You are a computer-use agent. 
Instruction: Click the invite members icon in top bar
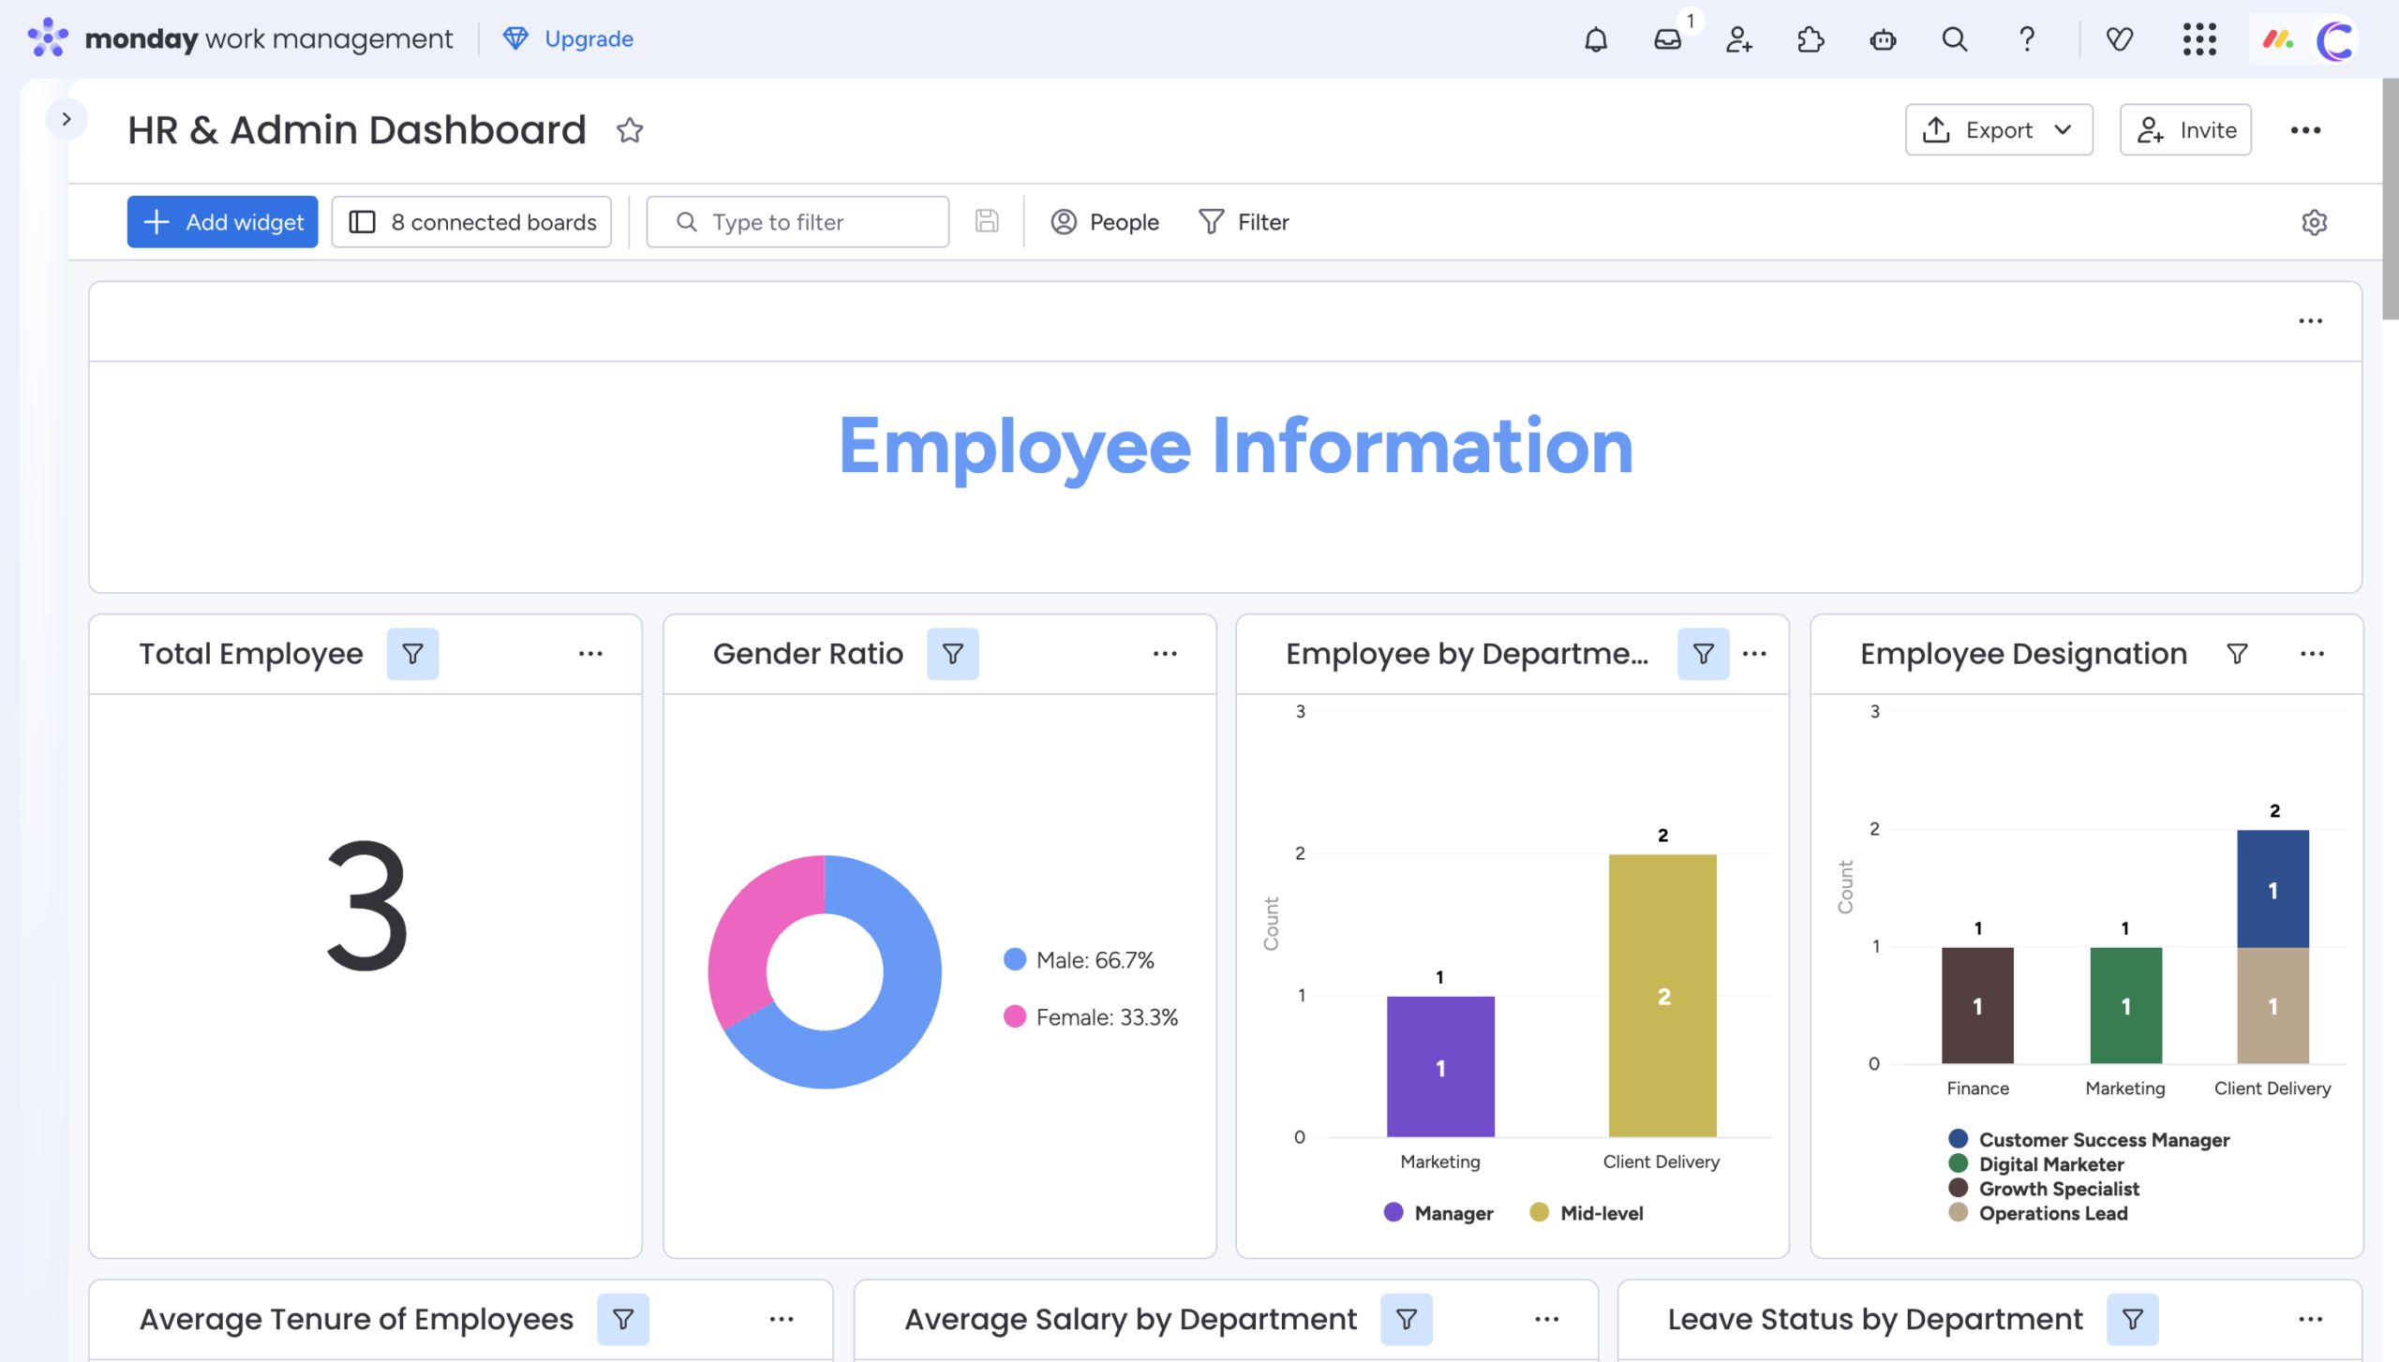[1738, 39]
